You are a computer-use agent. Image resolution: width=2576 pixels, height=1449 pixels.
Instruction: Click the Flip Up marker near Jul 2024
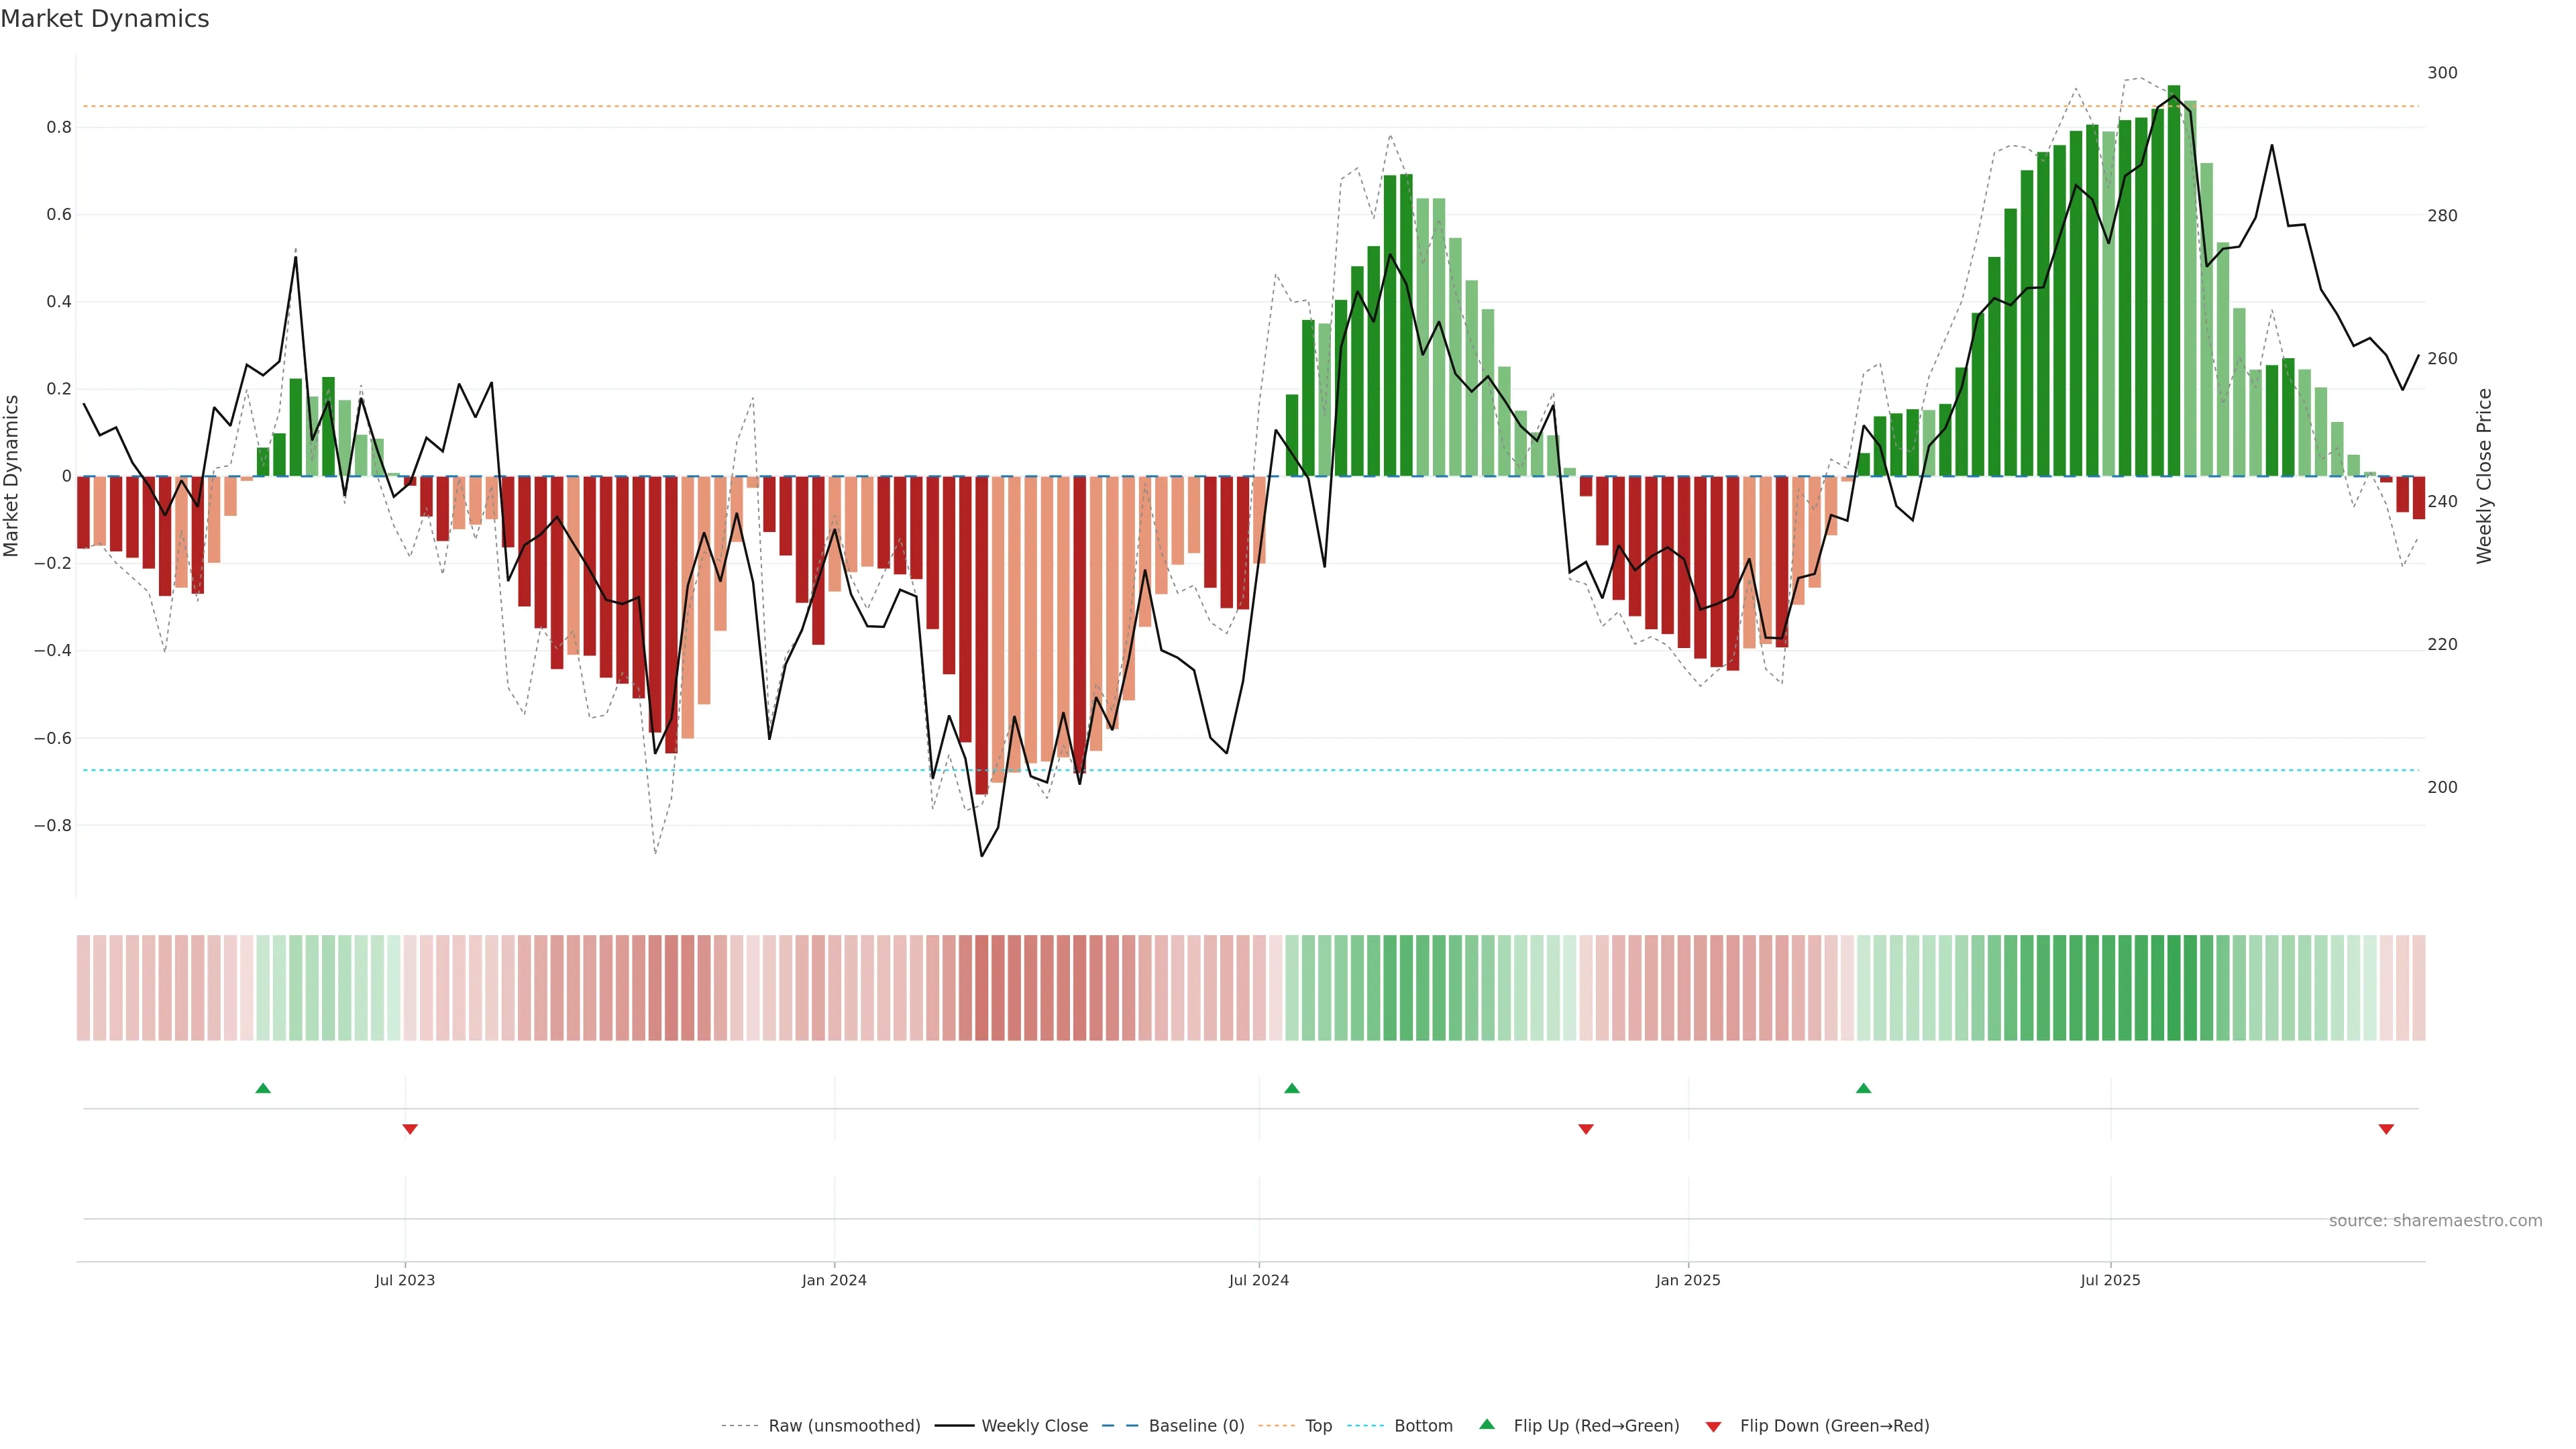pos(1292,1088)
